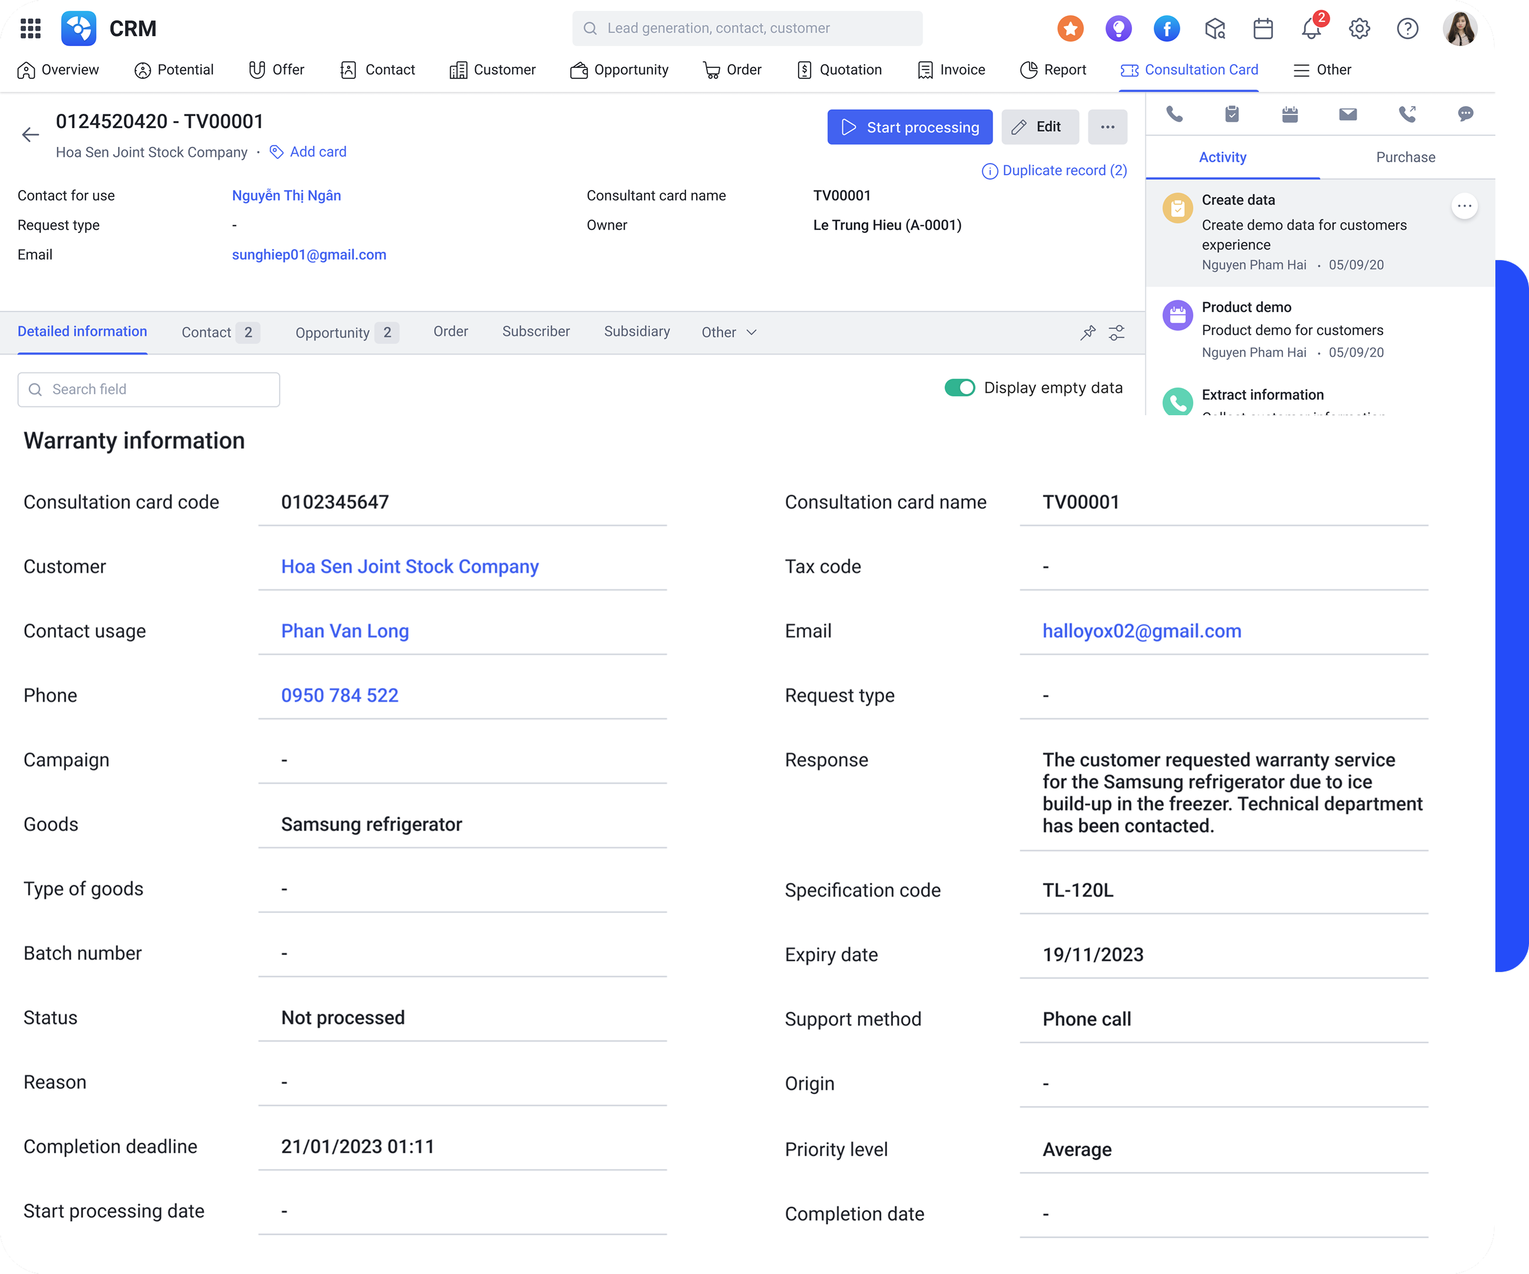
Task: Click the Start processing button
Action: tap(910, 127)
